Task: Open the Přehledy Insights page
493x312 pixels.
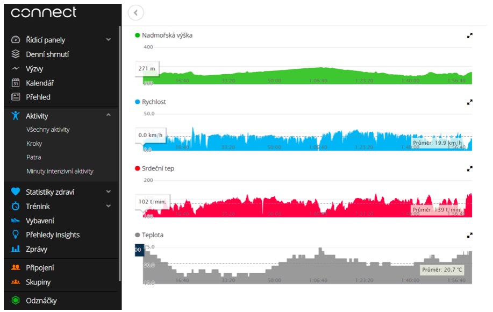Action: click(53, 235)
